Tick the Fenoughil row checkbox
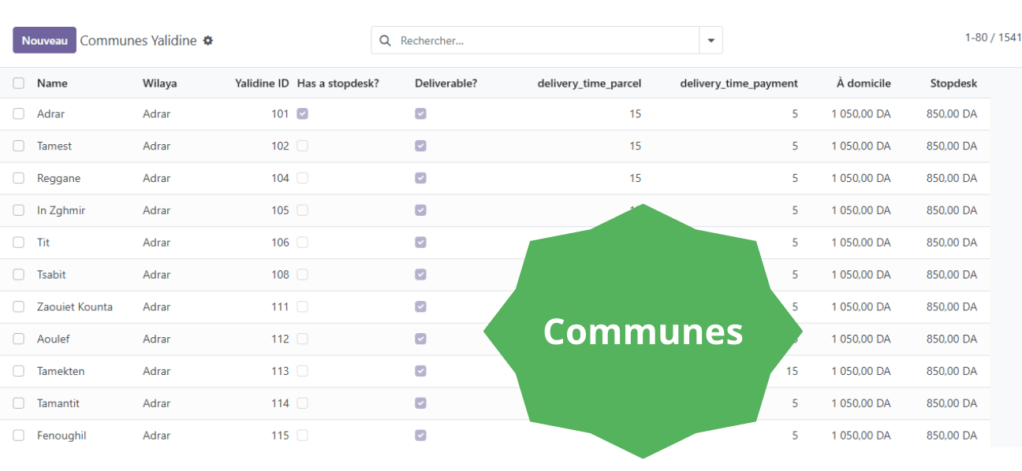This screenshot has height=471, width=1022. (x=19, y=435)
